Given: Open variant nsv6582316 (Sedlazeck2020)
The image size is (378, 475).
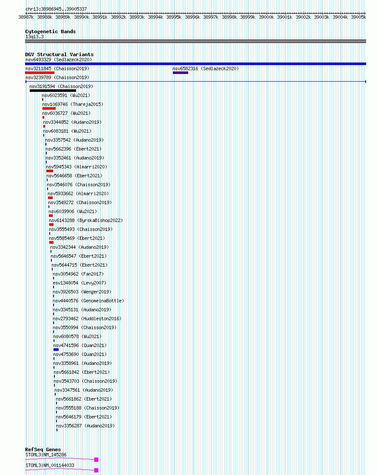Looking at the screenshot, I should pos(206,69).
